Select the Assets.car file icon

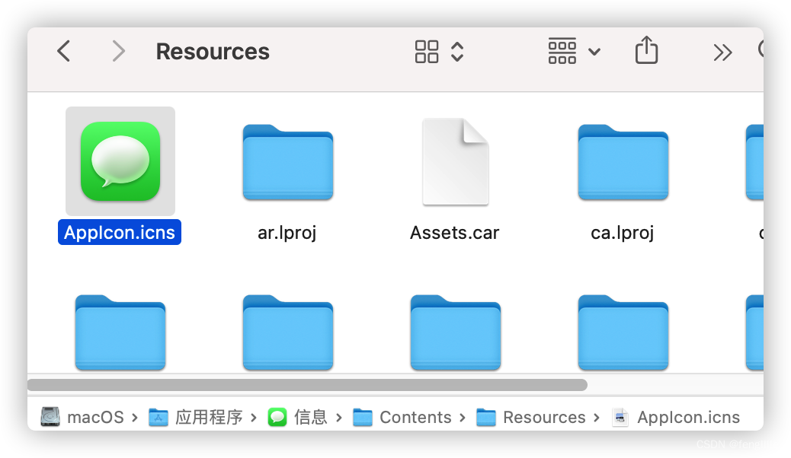[x=456, y=162]
